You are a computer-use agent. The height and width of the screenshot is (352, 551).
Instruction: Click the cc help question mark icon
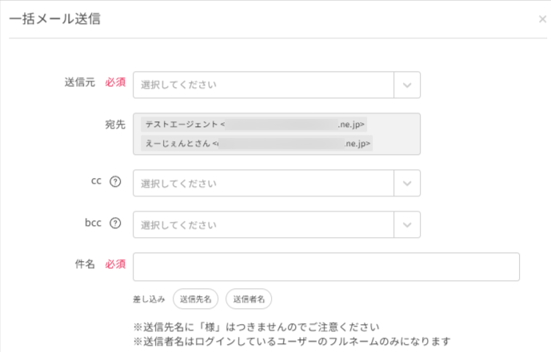(x=115, y=182)
